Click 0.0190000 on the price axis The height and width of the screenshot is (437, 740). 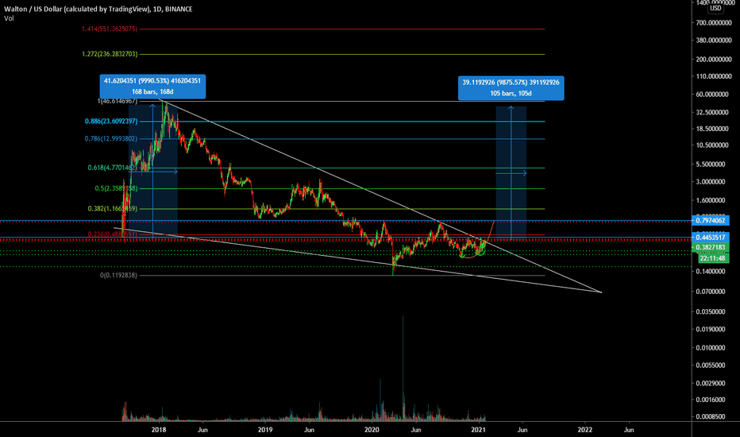(711, 329)
